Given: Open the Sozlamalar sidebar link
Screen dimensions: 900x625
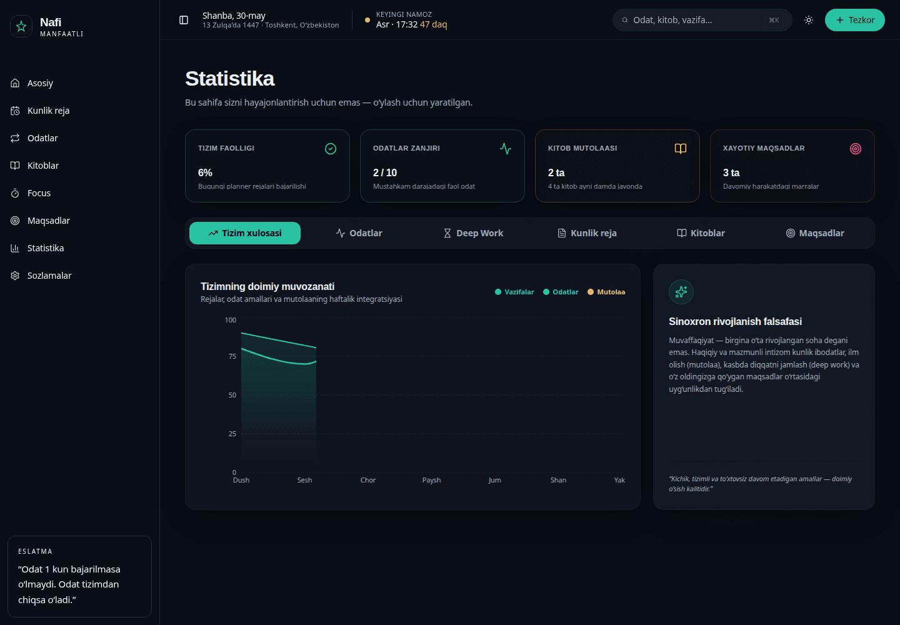Looking at the screenshot, I should click(x=80, y=276).
